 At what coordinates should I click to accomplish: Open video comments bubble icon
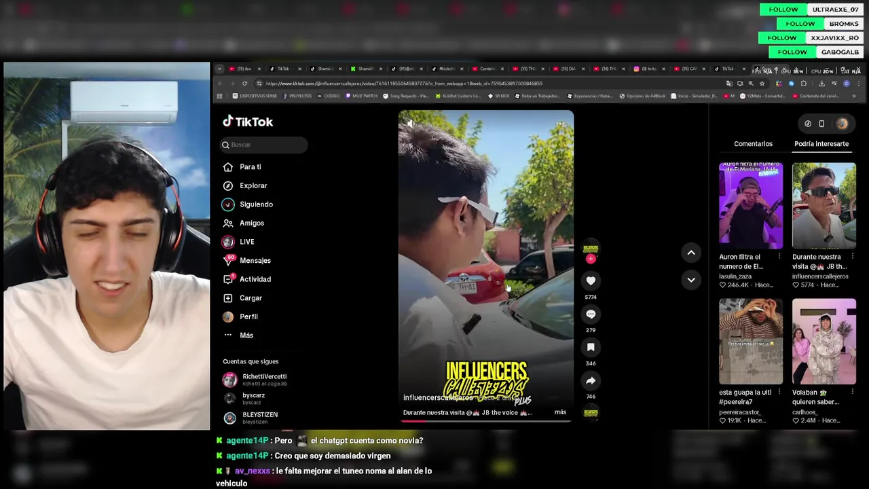591,314
